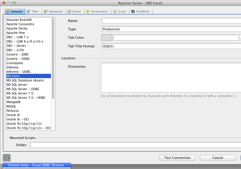Viewport: 241px width, 169px height.
Task: Click the Mounted Scripts Folder field
Action: (x=136, y=145)
